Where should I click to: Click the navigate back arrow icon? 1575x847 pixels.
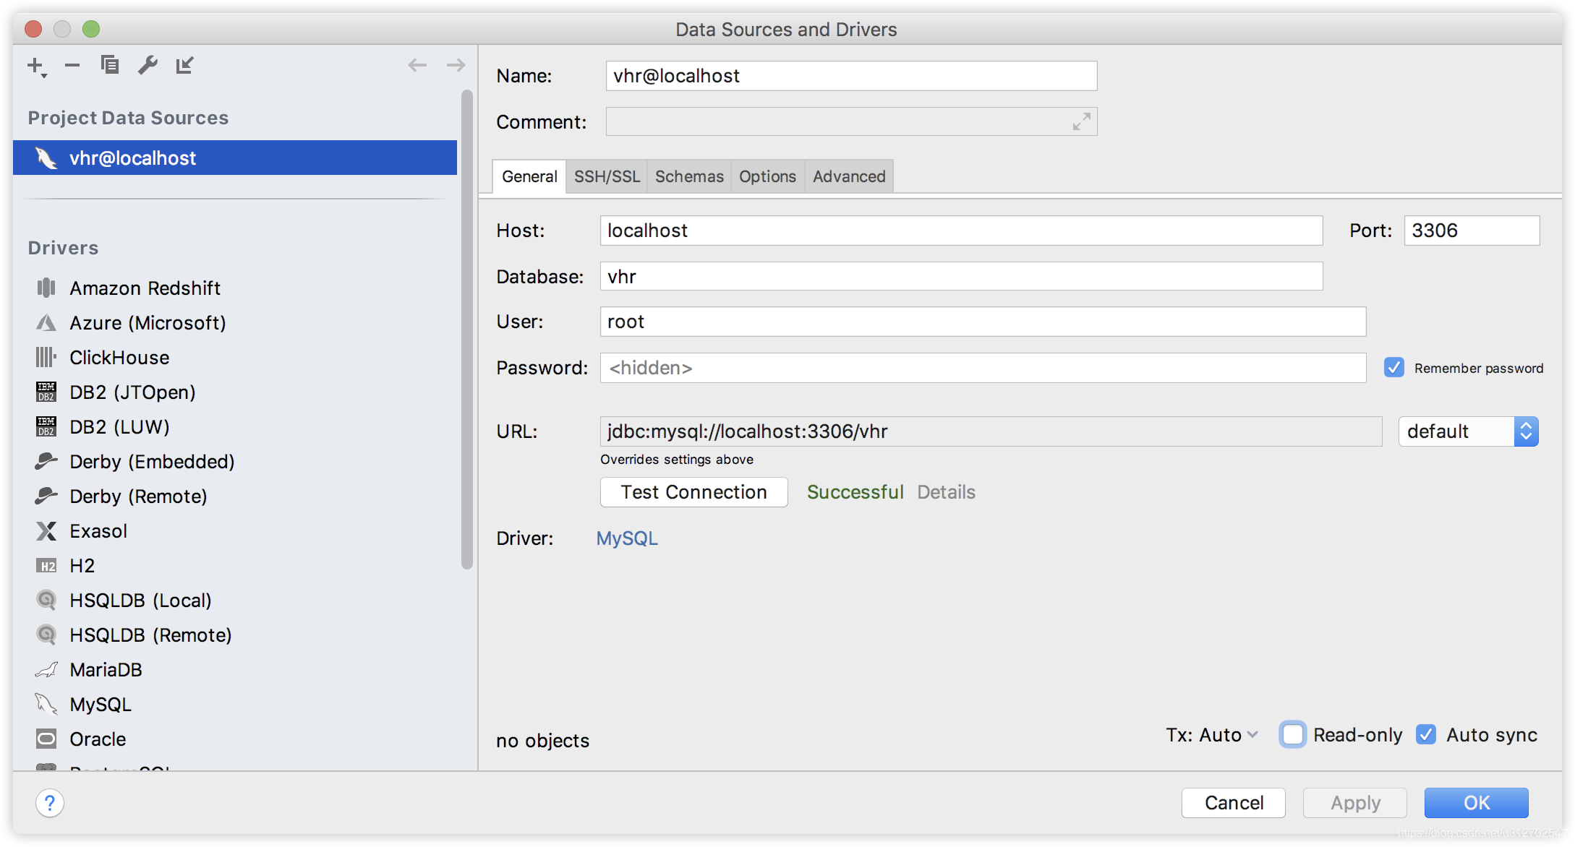click(x=417, y=64)
